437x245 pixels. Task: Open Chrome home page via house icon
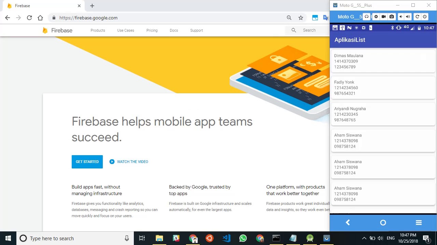pyautogui.click(x=40, y=18)
